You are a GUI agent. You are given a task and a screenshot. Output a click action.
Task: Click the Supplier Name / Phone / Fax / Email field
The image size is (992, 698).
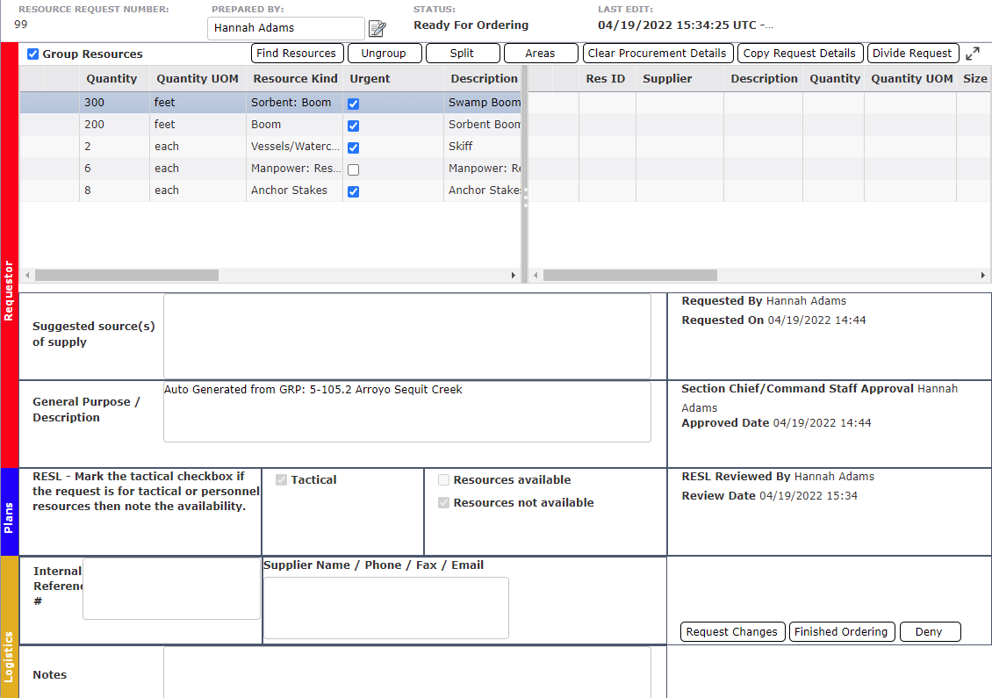pyautogui.click(x=385, y=608)
